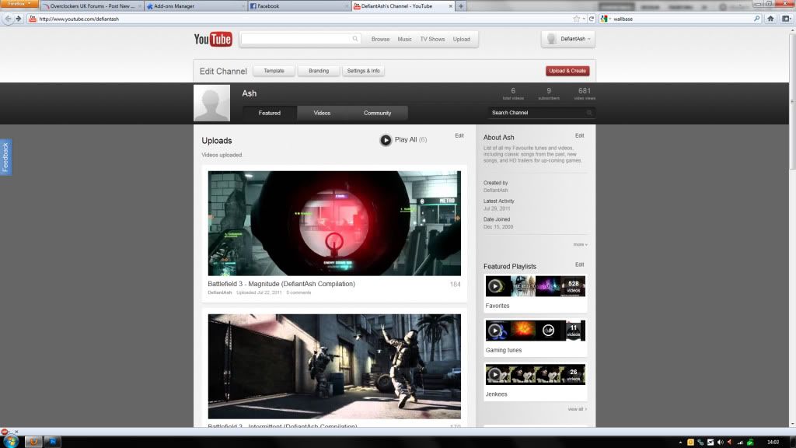Click the red Upload & Create button

[567, 71]
